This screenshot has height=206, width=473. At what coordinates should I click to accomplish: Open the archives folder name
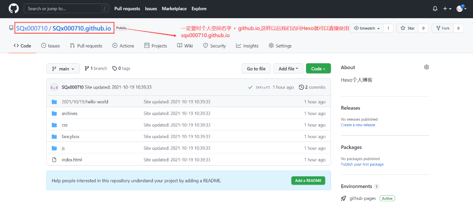point(69,113)
